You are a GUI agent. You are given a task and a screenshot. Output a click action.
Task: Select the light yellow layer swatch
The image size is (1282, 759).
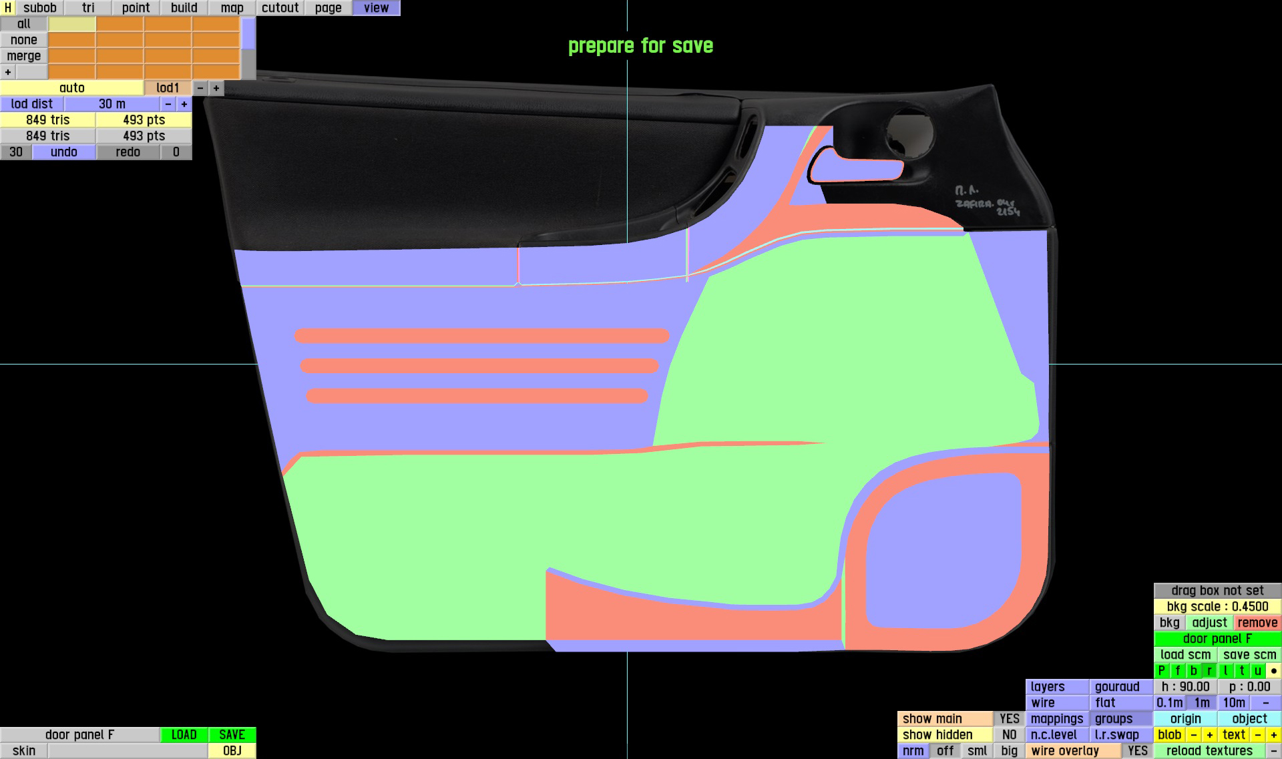point(72,24)
